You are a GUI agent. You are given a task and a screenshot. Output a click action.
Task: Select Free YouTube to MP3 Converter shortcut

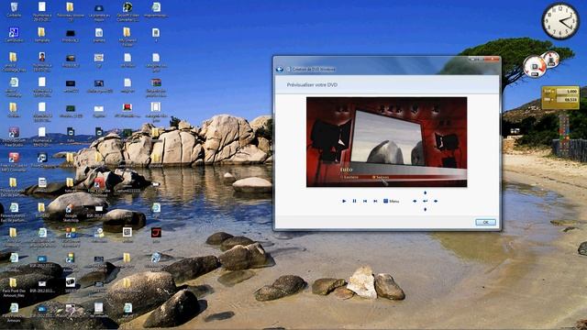[14, 162]
